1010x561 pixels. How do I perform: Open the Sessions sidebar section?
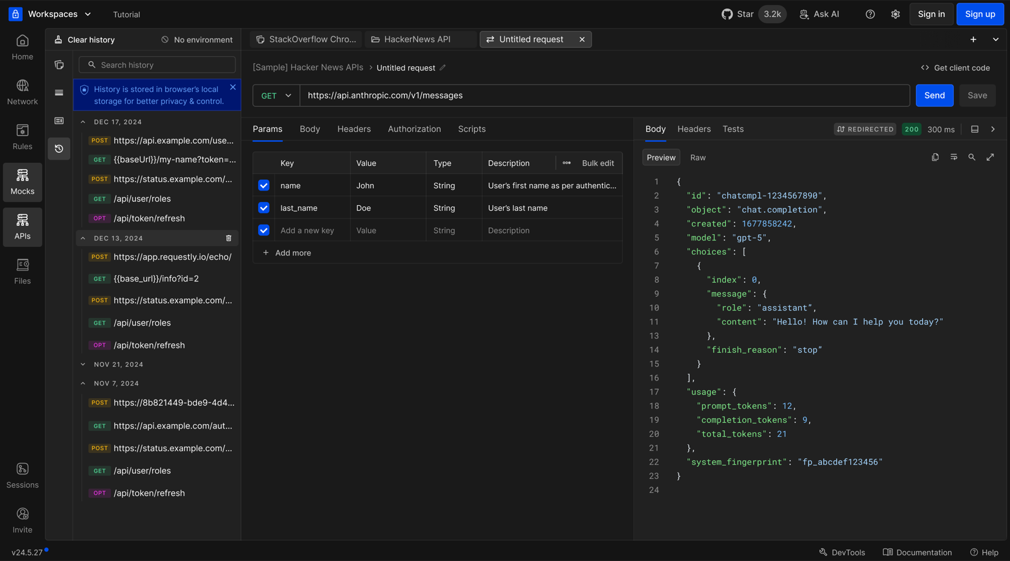point(22,475)
